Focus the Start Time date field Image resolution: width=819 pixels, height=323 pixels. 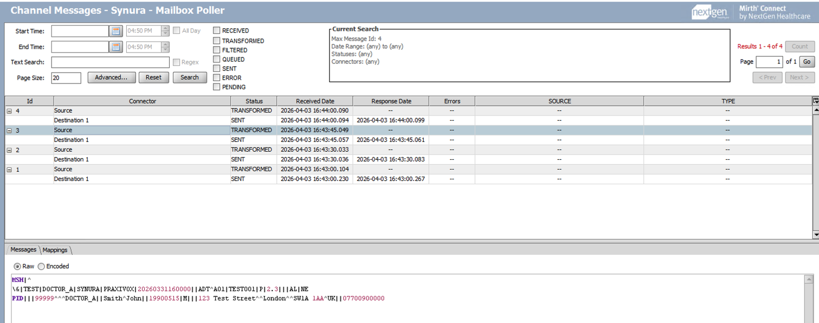pos(80,31)
